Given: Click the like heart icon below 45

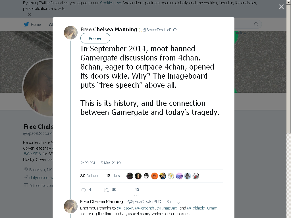Looking at the screenshot, I should pos(136,195).
